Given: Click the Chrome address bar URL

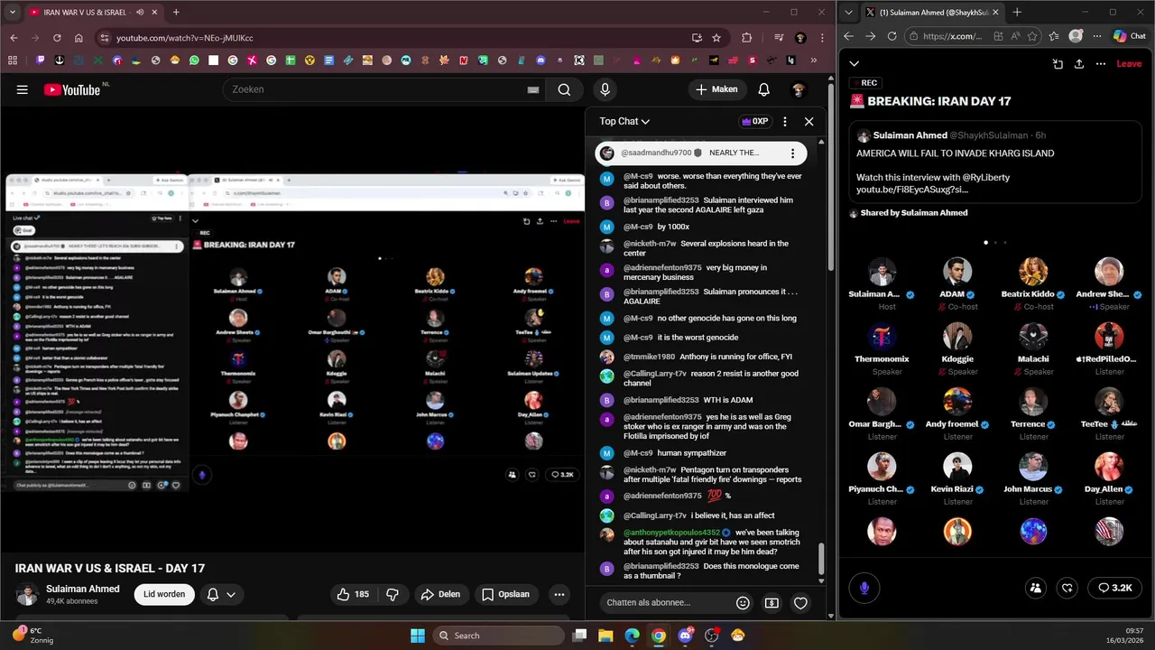Looking at the screenshot, I should coord(185,38).
